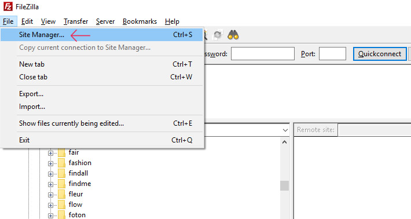
Task: Click the 'fashion' folder name
Action: pos(80,163)
